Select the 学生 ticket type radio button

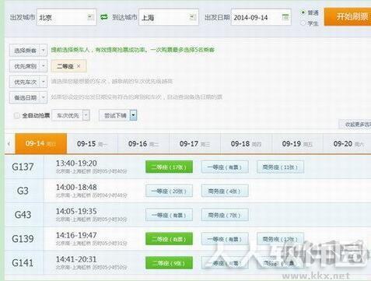point(303,23)
